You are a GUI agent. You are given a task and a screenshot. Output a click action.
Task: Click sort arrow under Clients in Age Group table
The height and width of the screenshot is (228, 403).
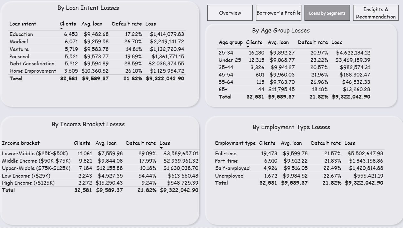(248, 47)
